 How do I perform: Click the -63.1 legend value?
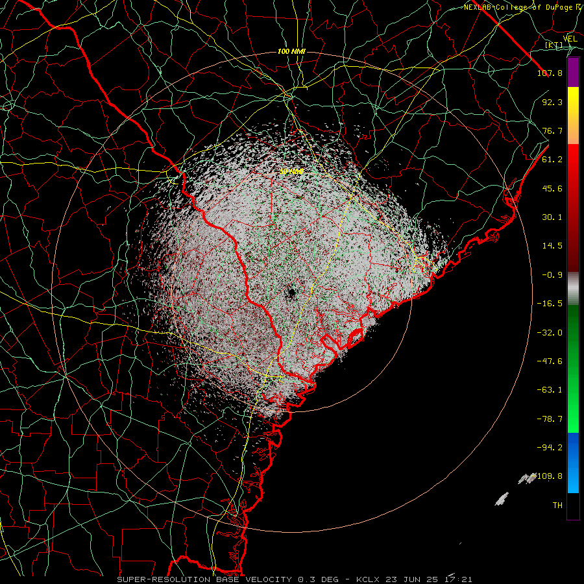(x=550, y=390)
